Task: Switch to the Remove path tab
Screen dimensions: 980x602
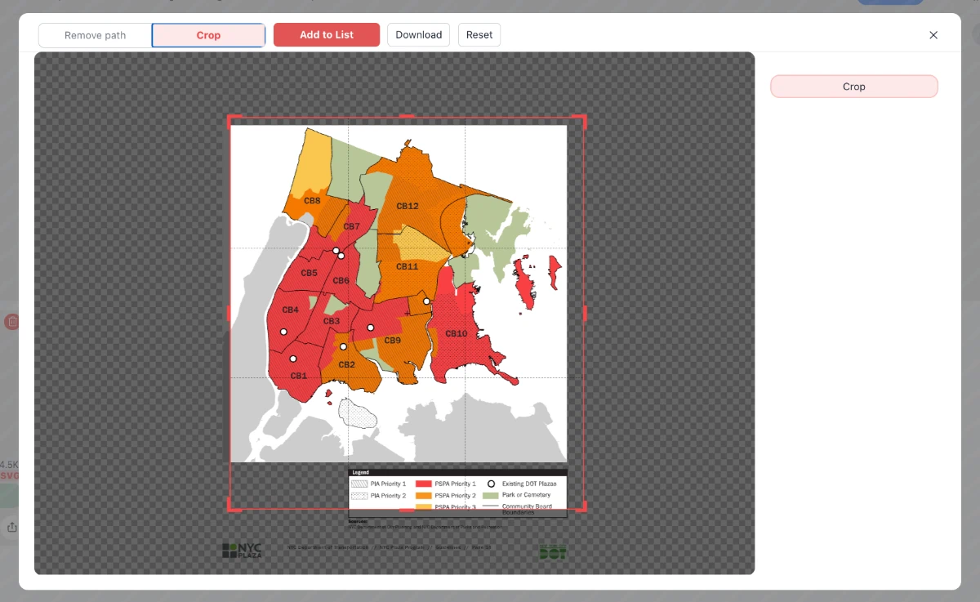Action: 95,35
